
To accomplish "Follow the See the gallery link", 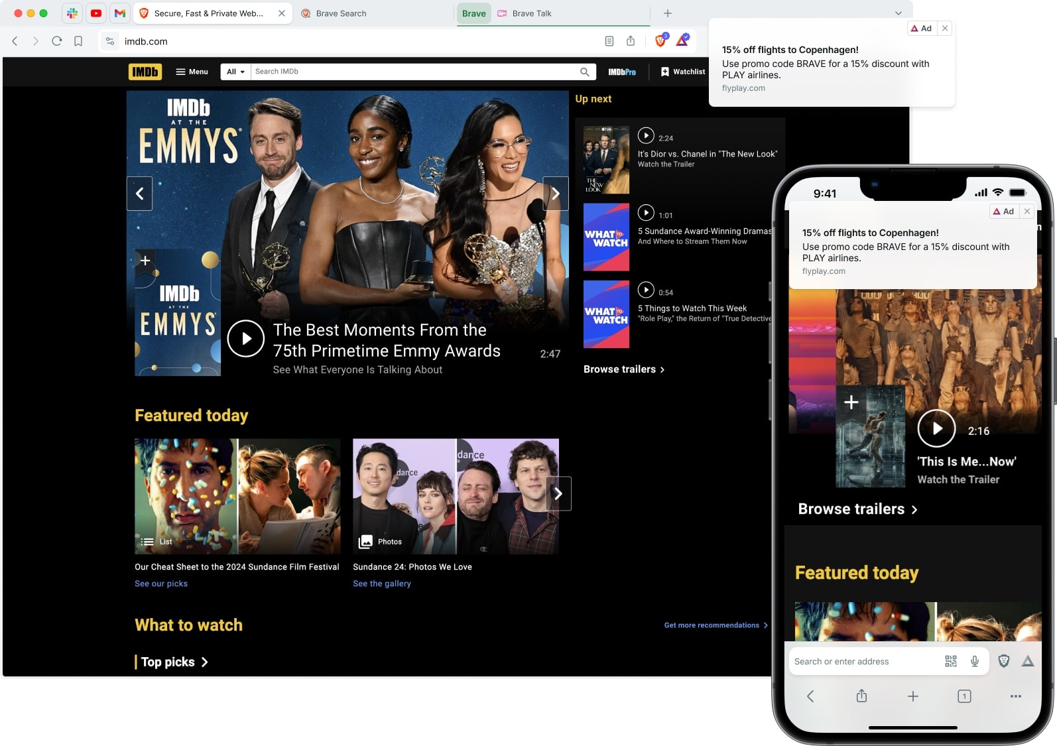I will pyautogui.click(x=382, y=584).
